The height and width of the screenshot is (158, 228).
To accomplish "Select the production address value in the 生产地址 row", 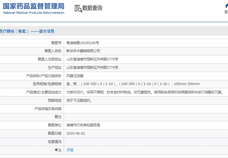I will 92,67.
